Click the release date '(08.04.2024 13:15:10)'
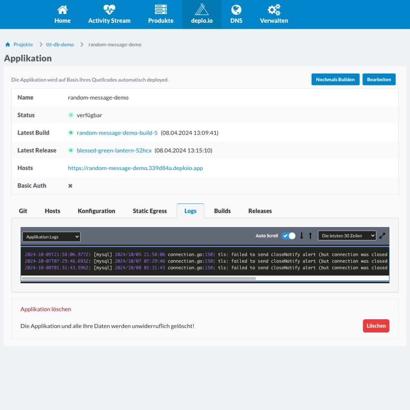The width and height of the screenshot is (410, 410). click(183, 150)
